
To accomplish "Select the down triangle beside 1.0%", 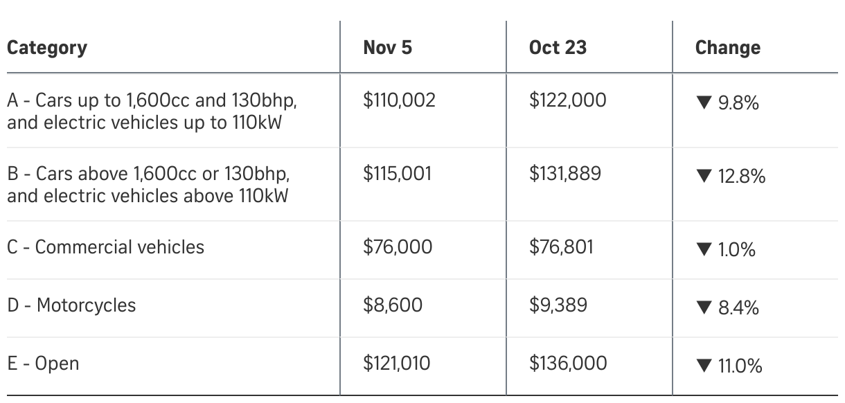I will point(703,251).
